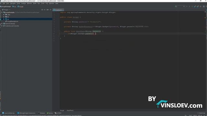The width and height of the screenshot is (207, 116).
Task: Click the inspection status indicator atop scrollbar
Action: tap(205, 12)
